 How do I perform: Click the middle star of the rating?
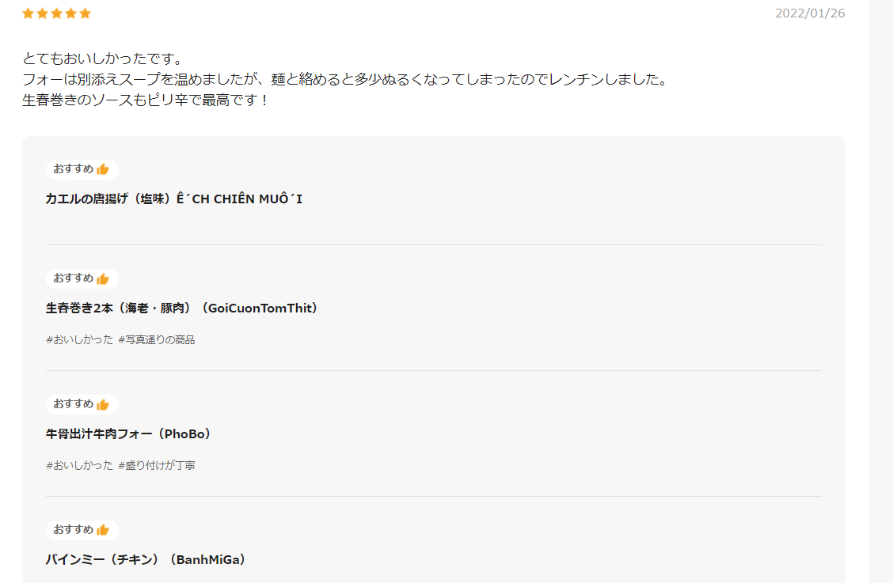click(56, 13)
